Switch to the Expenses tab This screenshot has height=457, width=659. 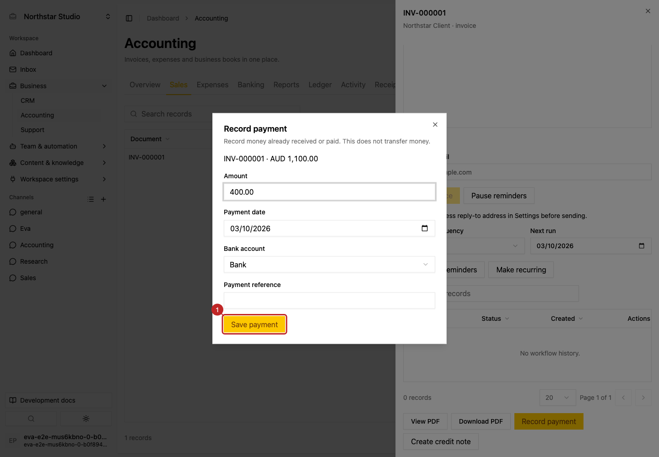click(x=212, y=85)
